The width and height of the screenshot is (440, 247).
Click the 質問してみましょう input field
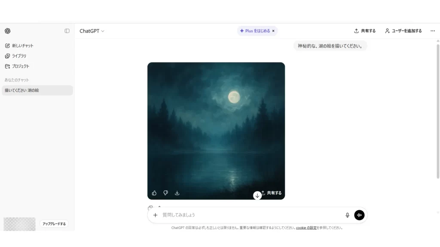click(x=249, y=215)
